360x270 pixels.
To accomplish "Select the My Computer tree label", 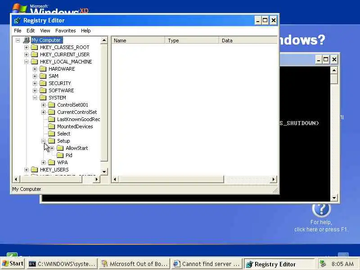I will [x=47, y=40].
